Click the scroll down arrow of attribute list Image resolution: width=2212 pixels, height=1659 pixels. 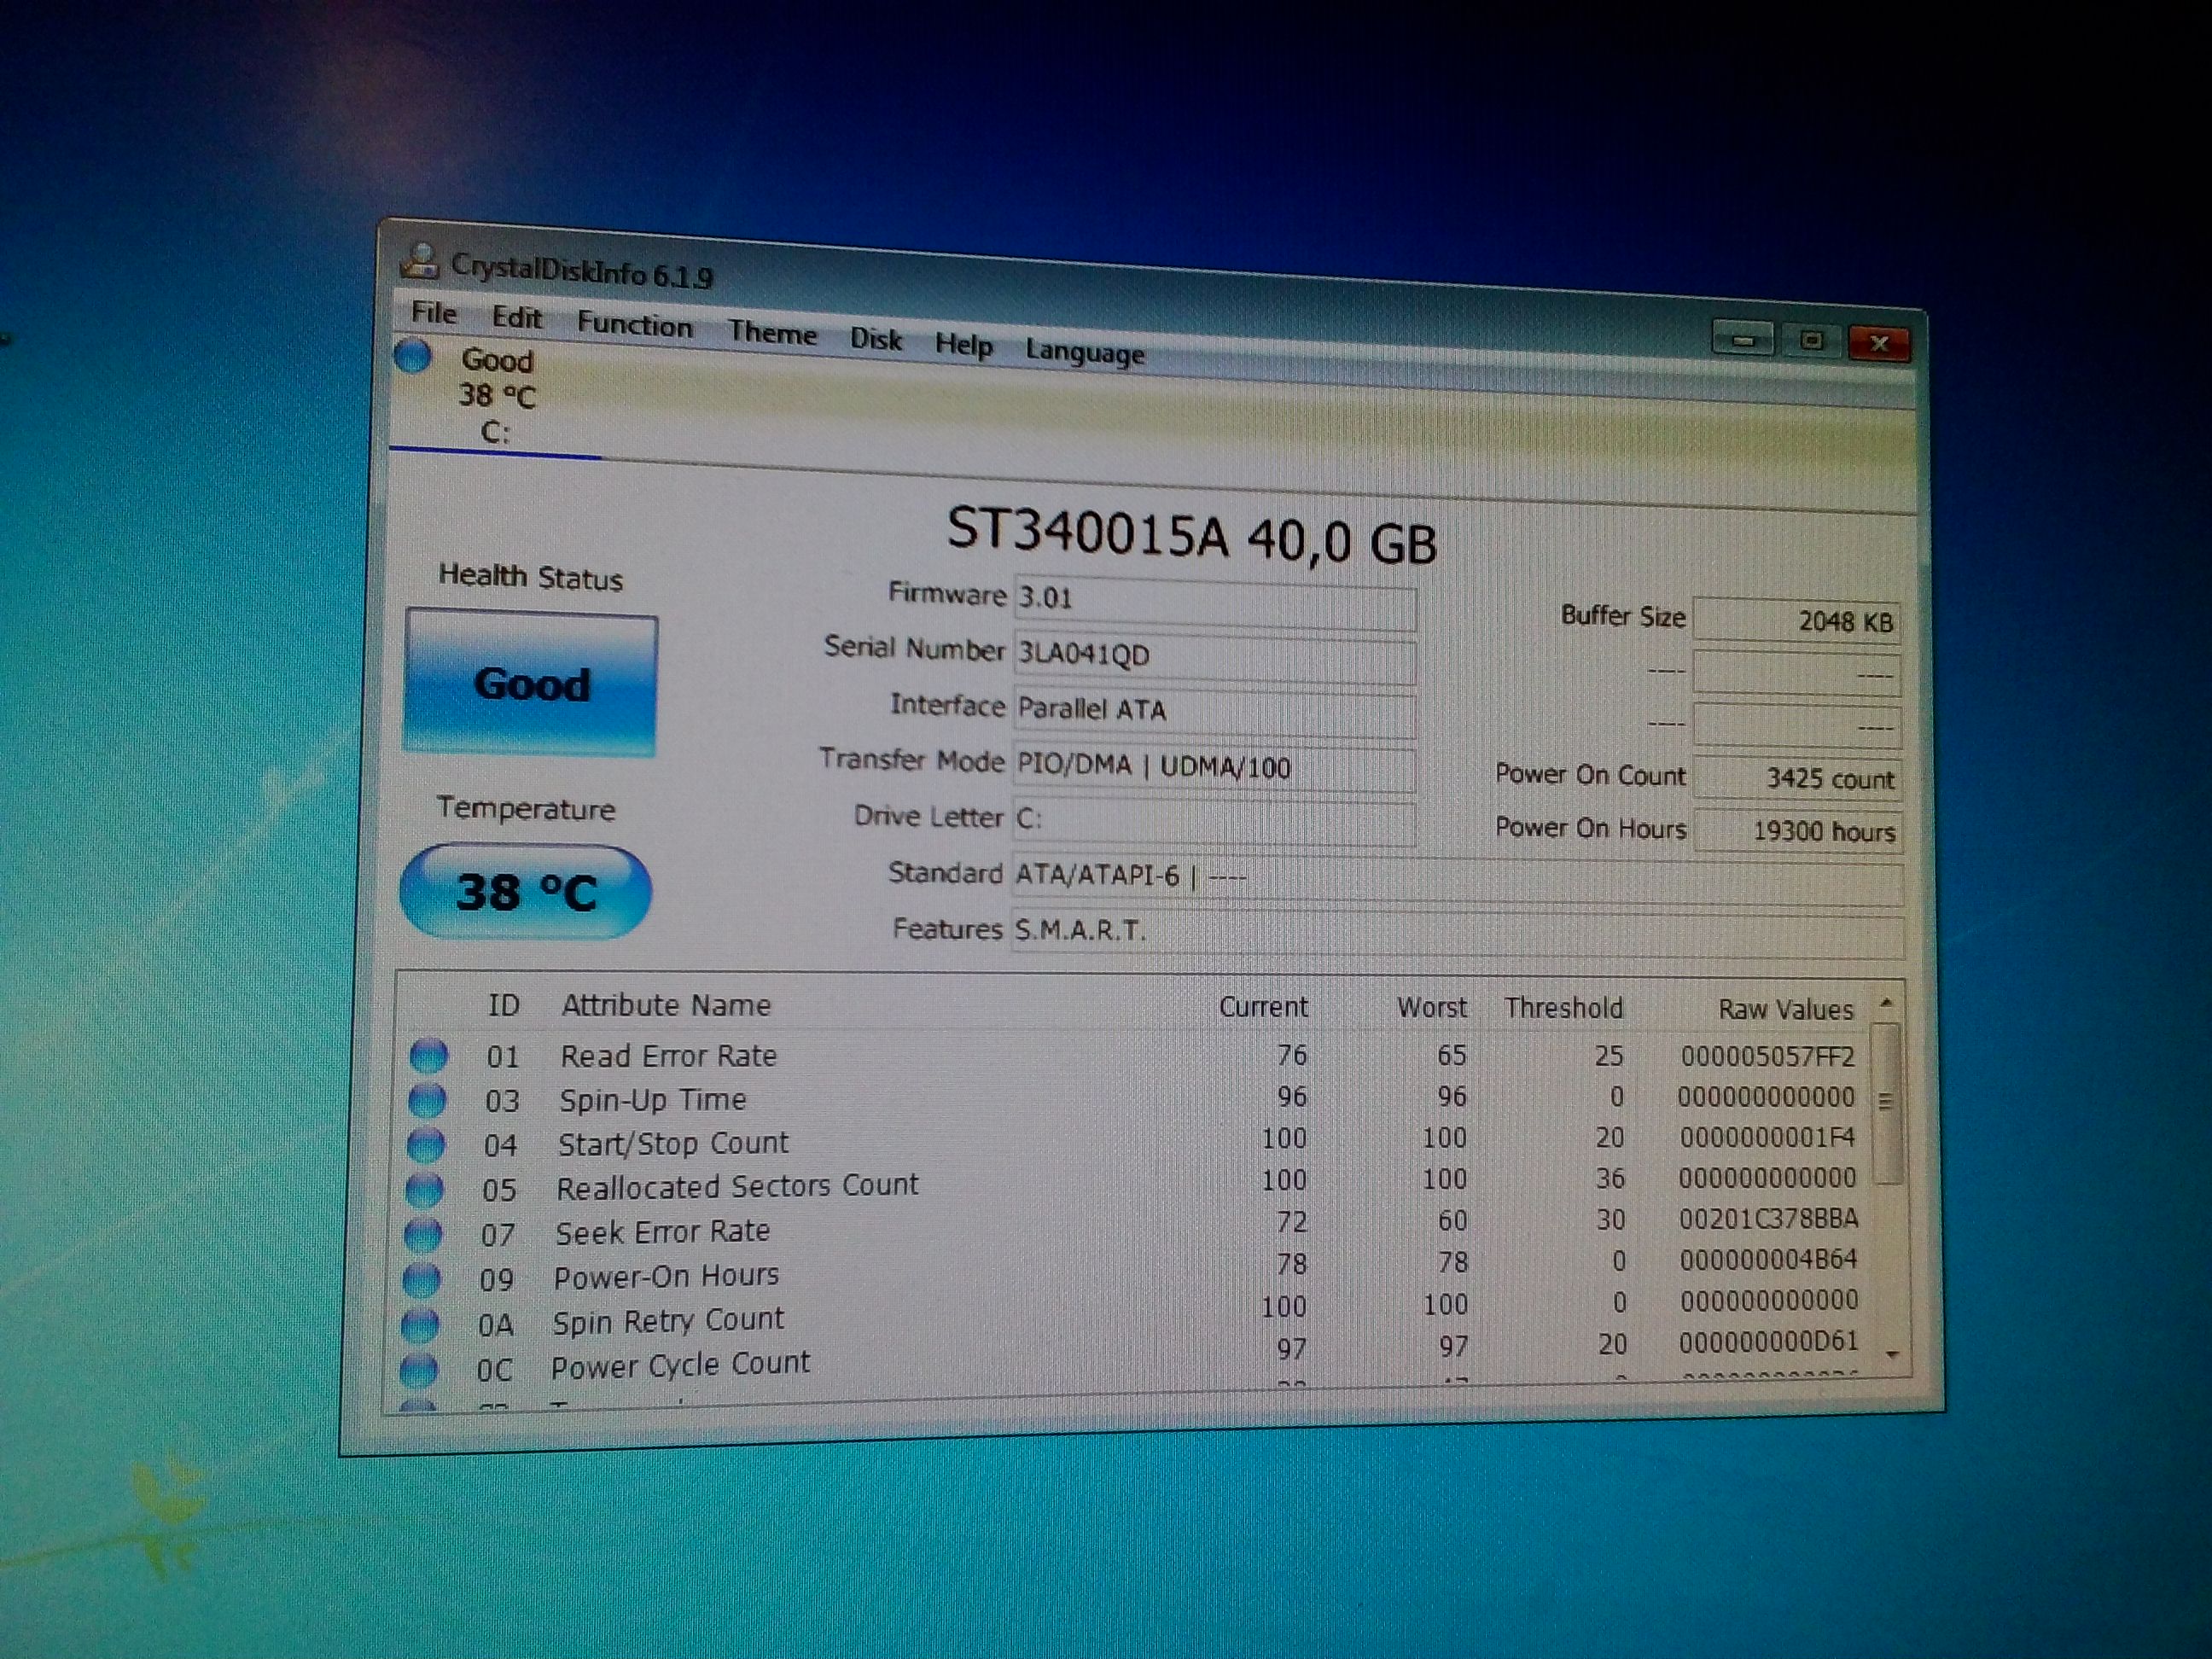[1892, 1355]
